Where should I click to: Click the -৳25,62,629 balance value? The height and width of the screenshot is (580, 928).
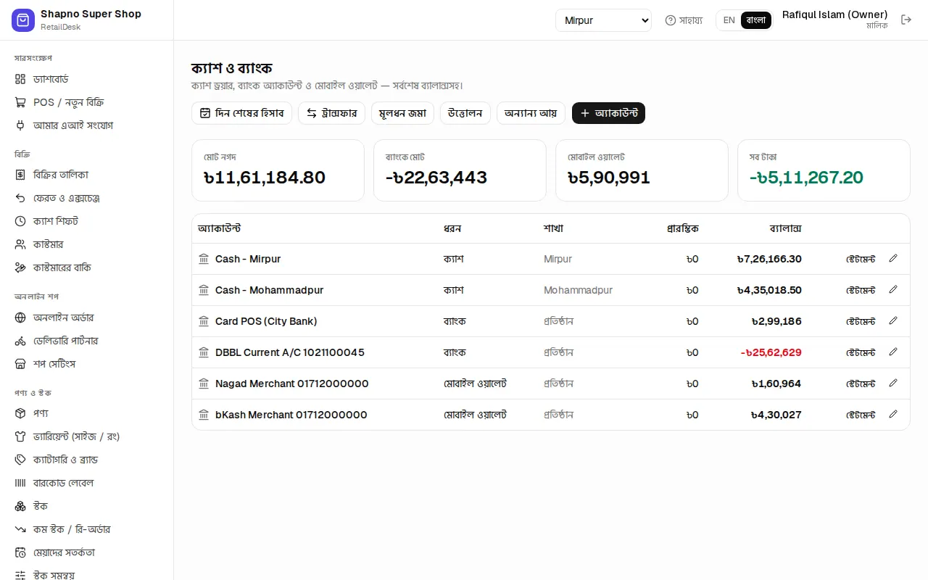tap(771, 352)
